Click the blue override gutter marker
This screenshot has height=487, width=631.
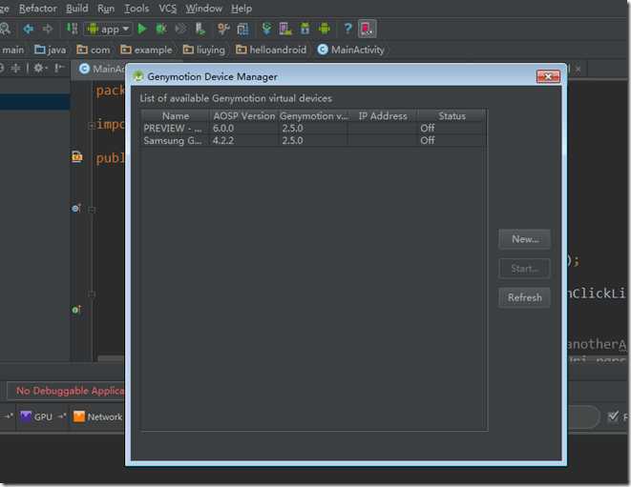[76, 208]
